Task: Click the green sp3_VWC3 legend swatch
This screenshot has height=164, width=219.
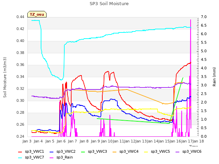Action: [83, 152]
